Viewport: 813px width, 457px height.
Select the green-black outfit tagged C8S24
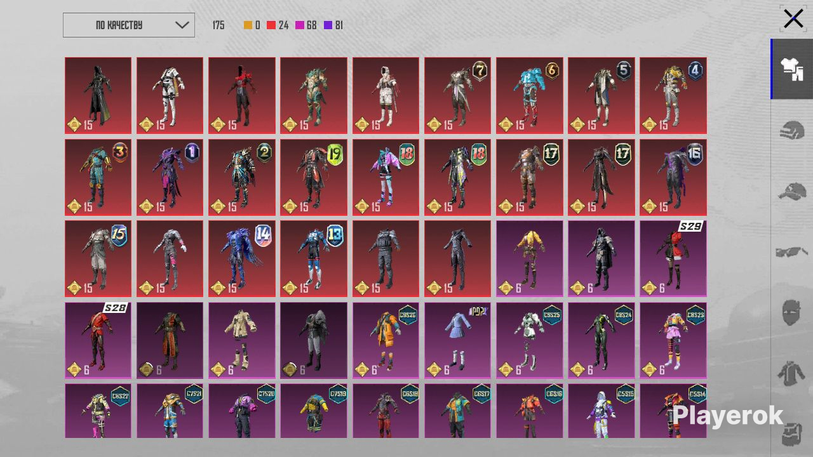click(x=601, y=340)
